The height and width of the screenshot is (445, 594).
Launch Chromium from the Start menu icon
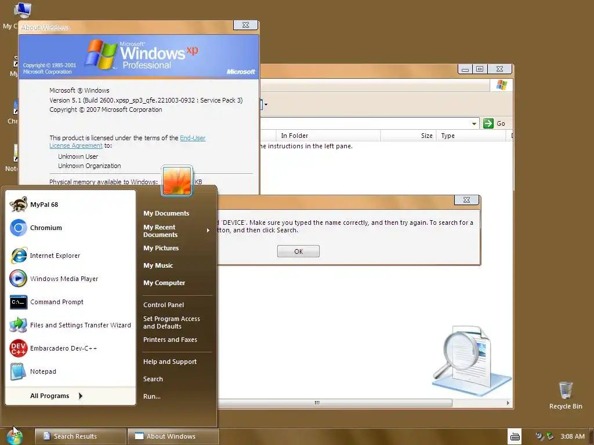18,228
